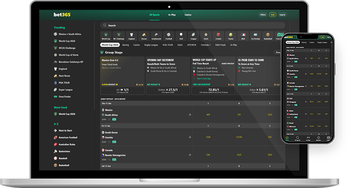Open the League rugby ball icon tile
Image resolution: width=349 pixels, height=188 pixels.
point(193,36)
